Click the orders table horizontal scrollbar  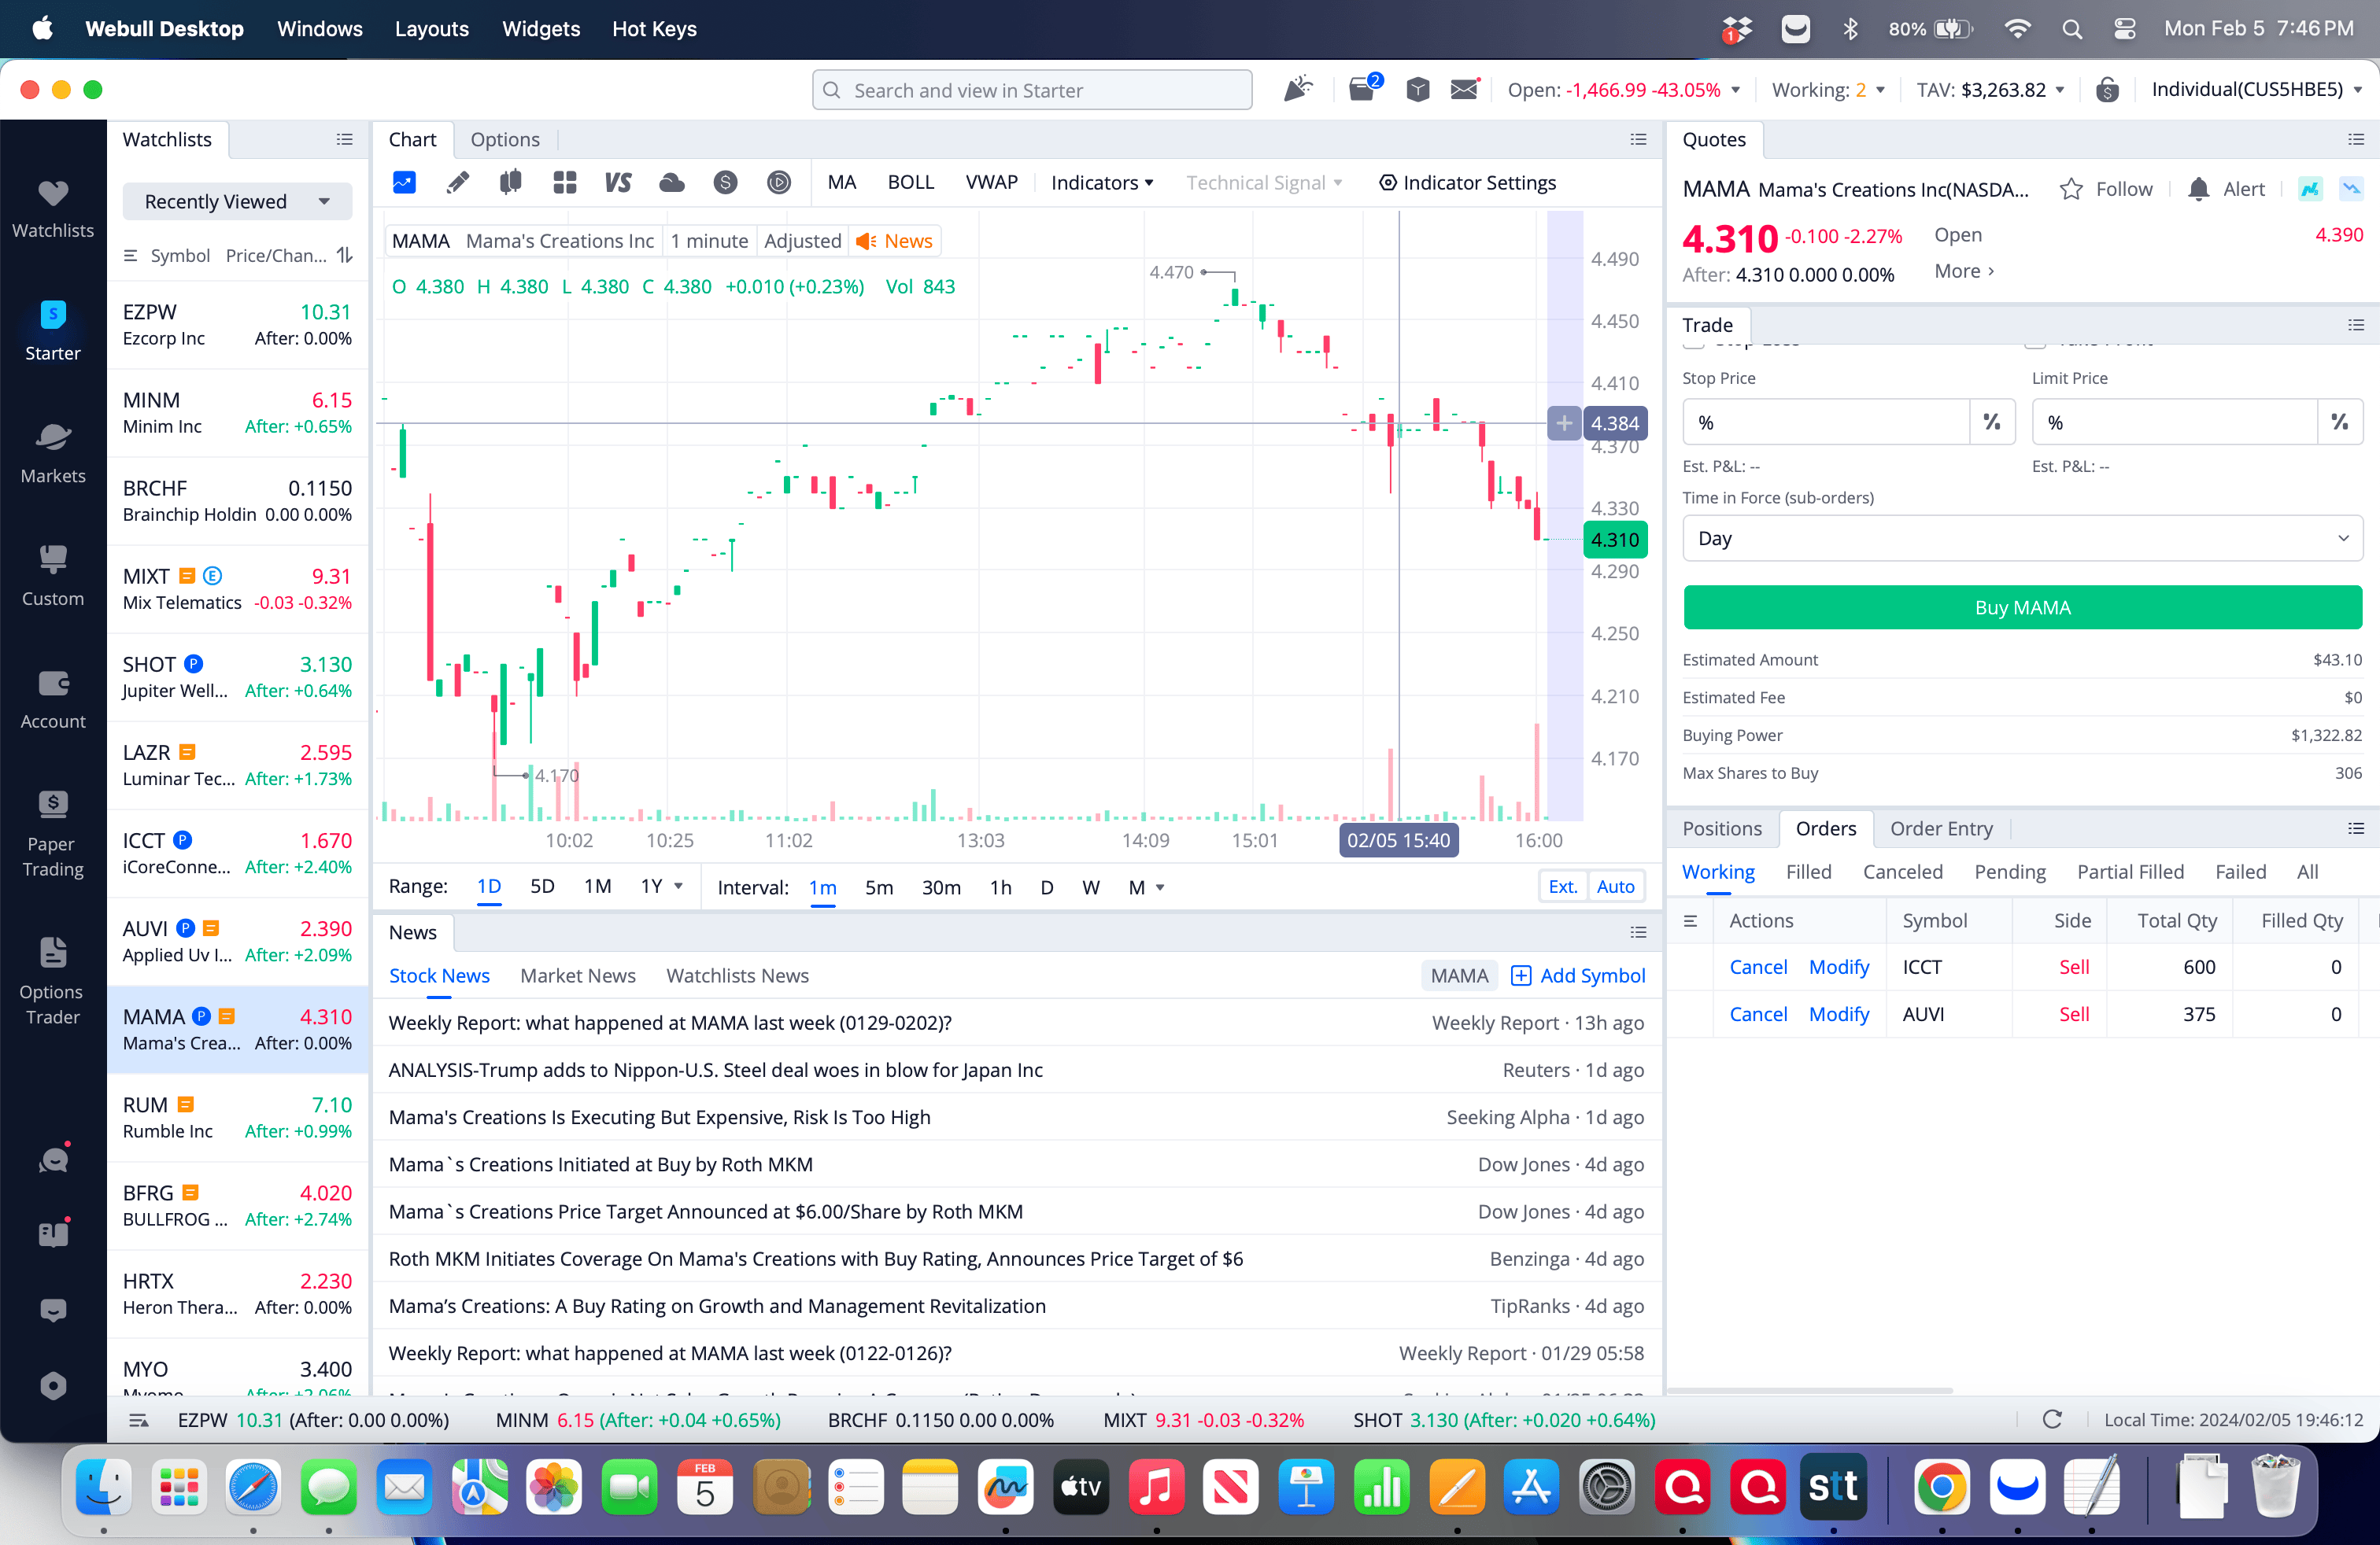pos(1810,1390)
